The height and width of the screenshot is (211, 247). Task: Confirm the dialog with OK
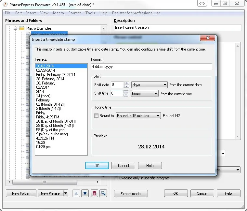[x=97, y=165]
